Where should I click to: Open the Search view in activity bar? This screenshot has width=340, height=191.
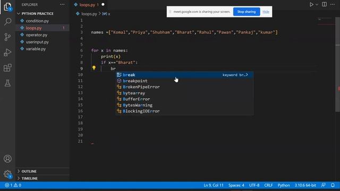(x=7, y=21)
